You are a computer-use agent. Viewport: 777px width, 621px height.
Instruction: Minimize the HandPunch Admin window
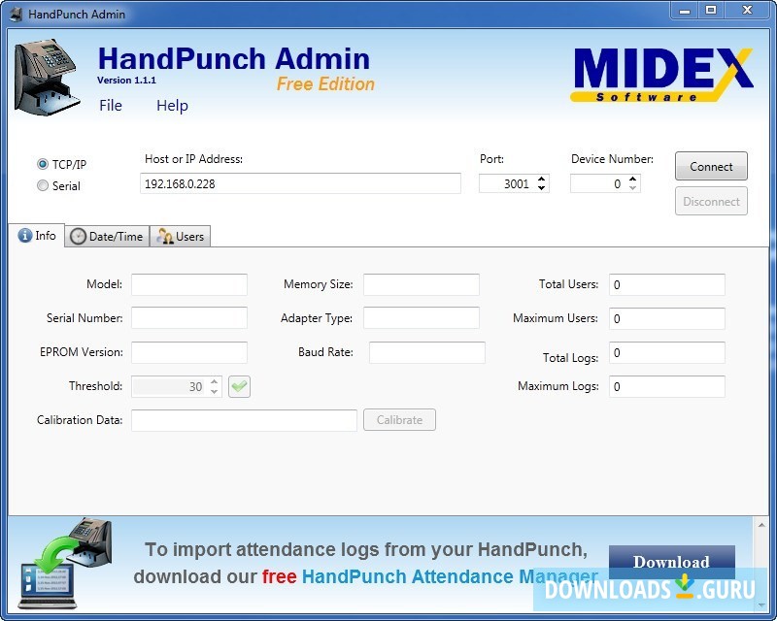click(x=685, y=11)
